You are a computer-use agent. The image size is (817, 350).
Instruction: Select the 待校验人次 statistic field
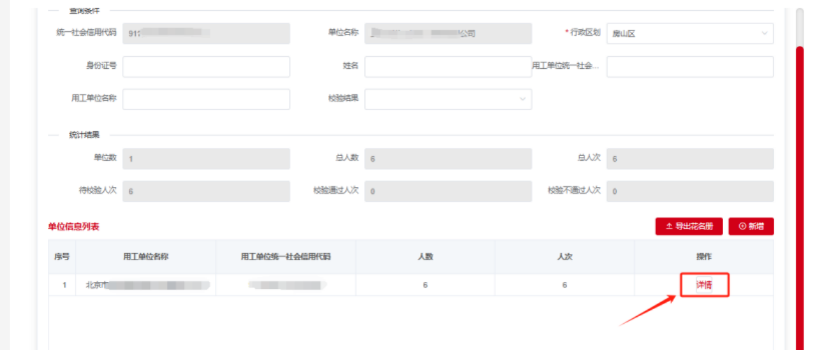[x=206, y=191]
